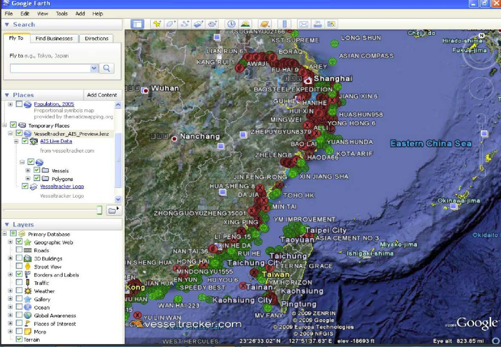Toggle sunlight across the landscape
This screenshot has height=347, width=501.
(x=245, y=23)
